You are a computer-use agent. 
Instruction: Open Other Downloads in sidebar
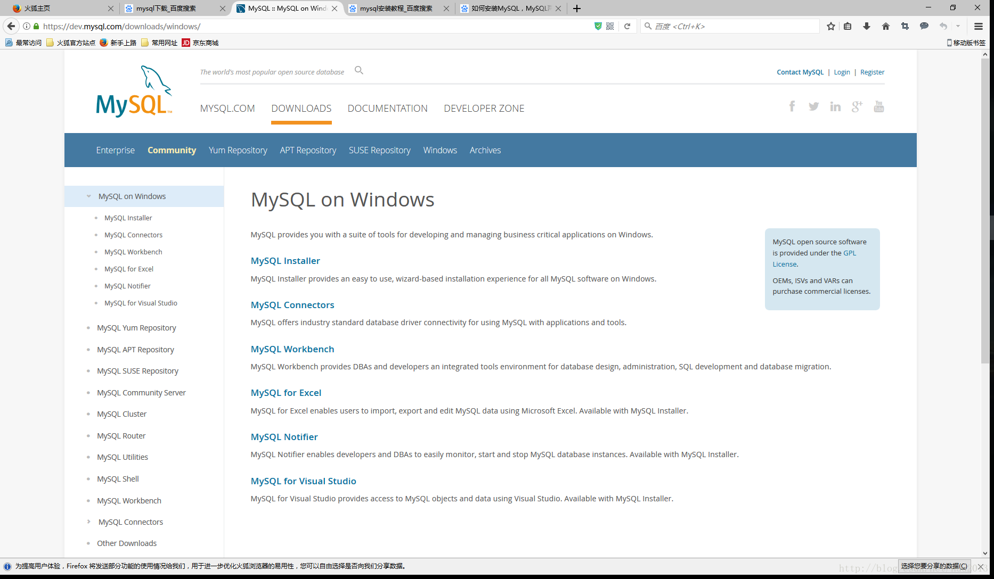pyautogui.click(x=127, y=543)
